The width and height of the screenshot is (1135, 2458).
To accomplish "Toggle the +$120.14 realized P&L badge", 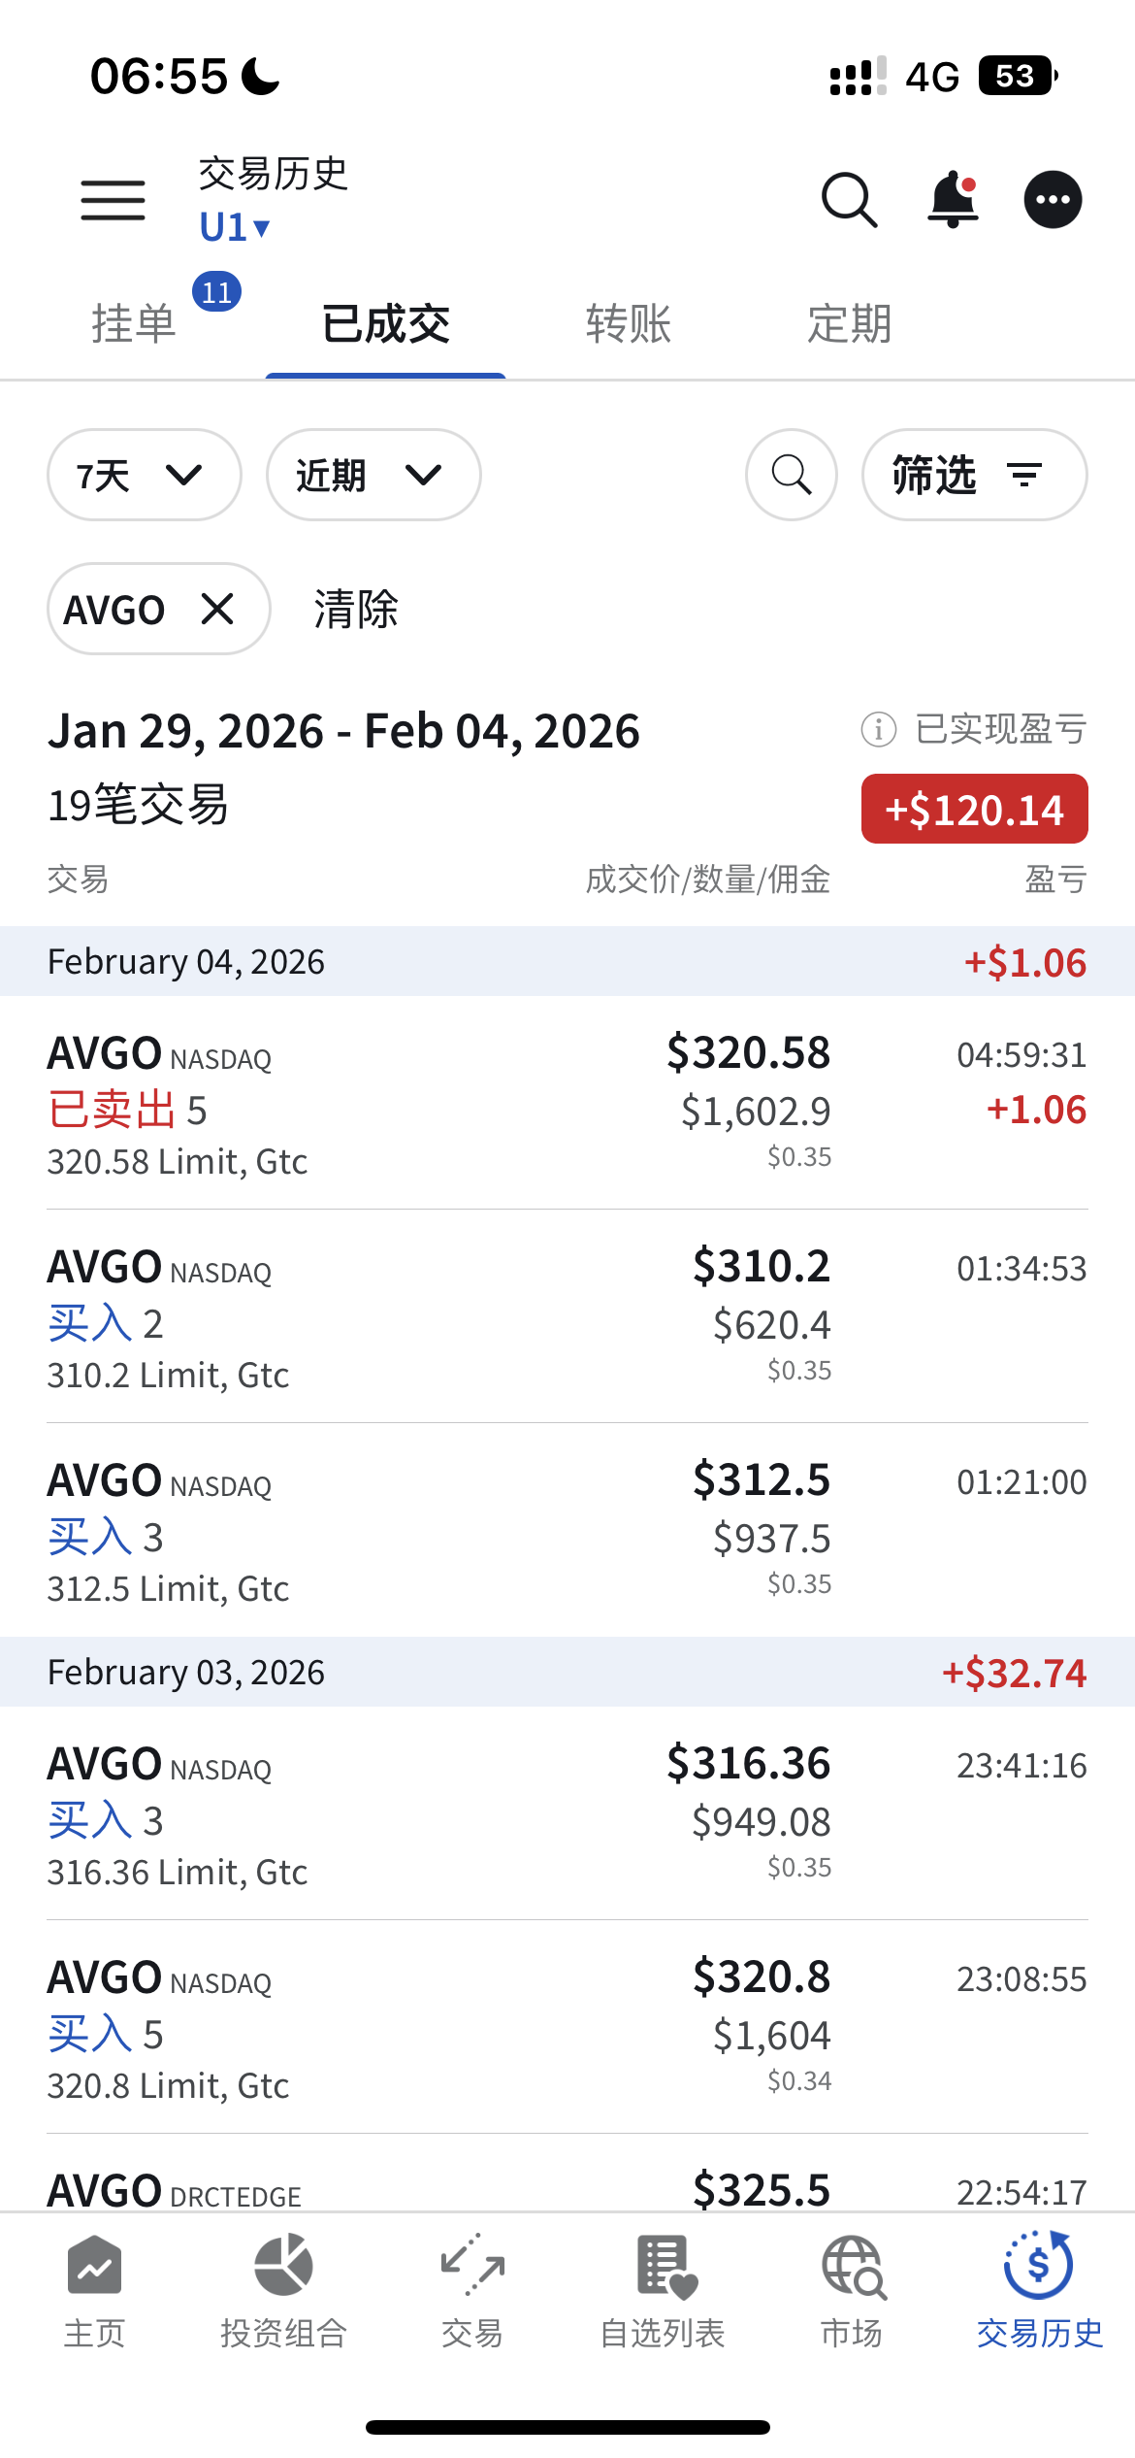I will [974, 809].
